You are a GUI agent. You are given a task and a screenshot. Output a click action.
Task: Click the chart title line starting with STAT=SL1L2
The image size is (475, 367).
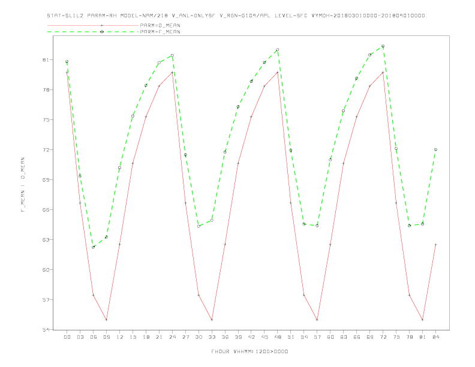click(236, 16)
